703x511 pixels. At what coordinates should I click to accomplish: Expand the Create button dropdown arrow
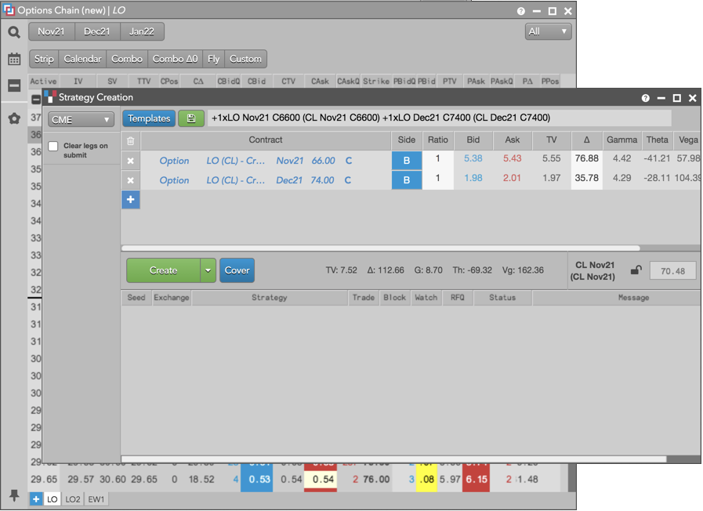208,270
